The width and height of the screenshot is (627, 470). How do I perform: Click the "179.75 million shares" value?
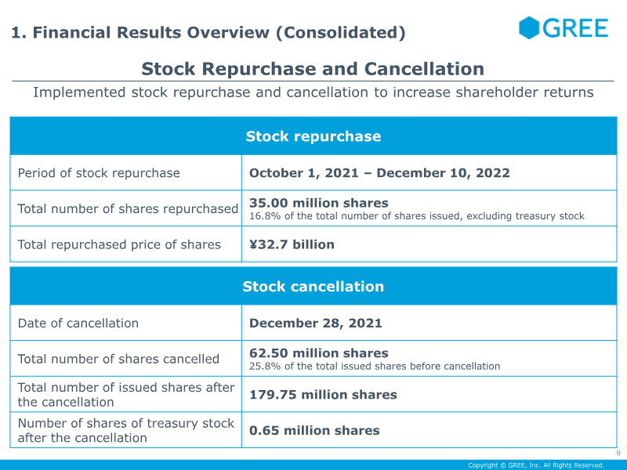(323, 395)
